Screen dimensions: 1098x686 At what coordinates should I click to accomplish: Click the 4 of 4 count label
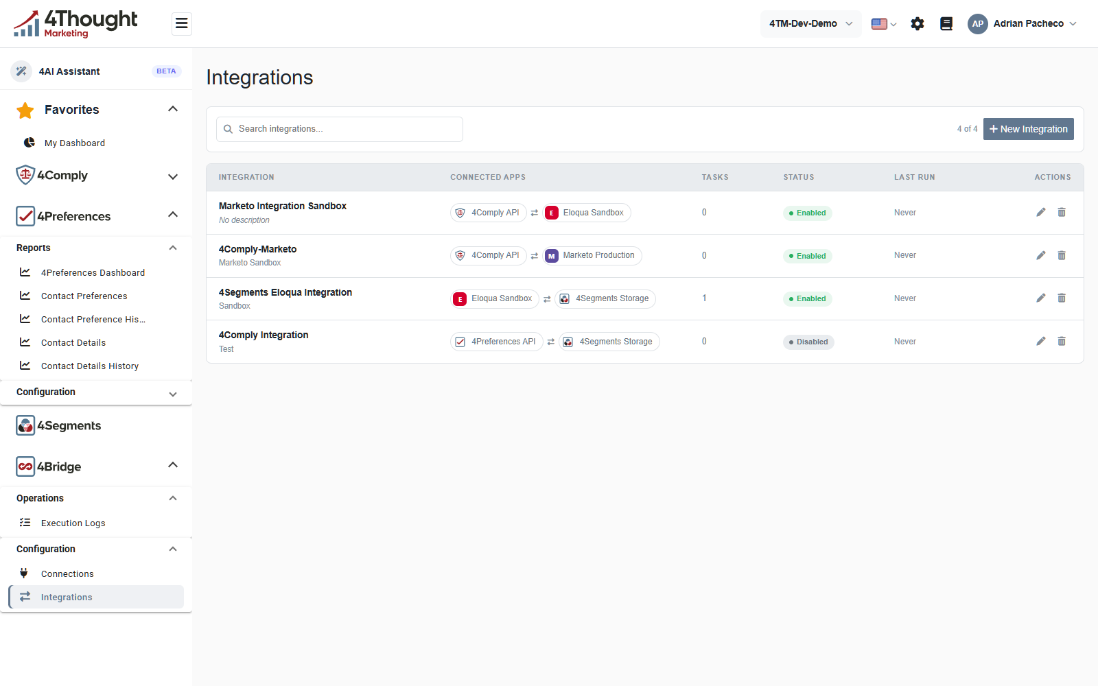coord(968,129)
